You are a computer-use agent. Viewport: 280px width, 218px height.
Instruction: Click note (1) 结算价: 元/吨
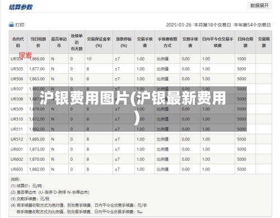26,186
